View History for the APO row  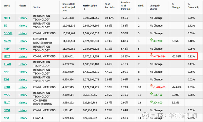tap(23, 118)
